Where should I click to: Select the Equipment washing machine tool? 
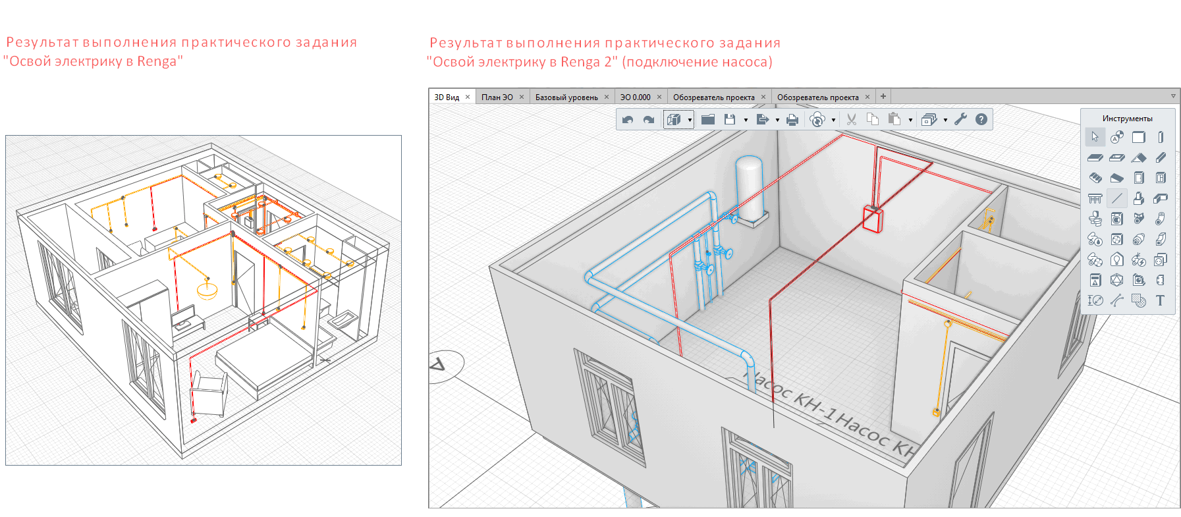click(x=1116, y=219)
